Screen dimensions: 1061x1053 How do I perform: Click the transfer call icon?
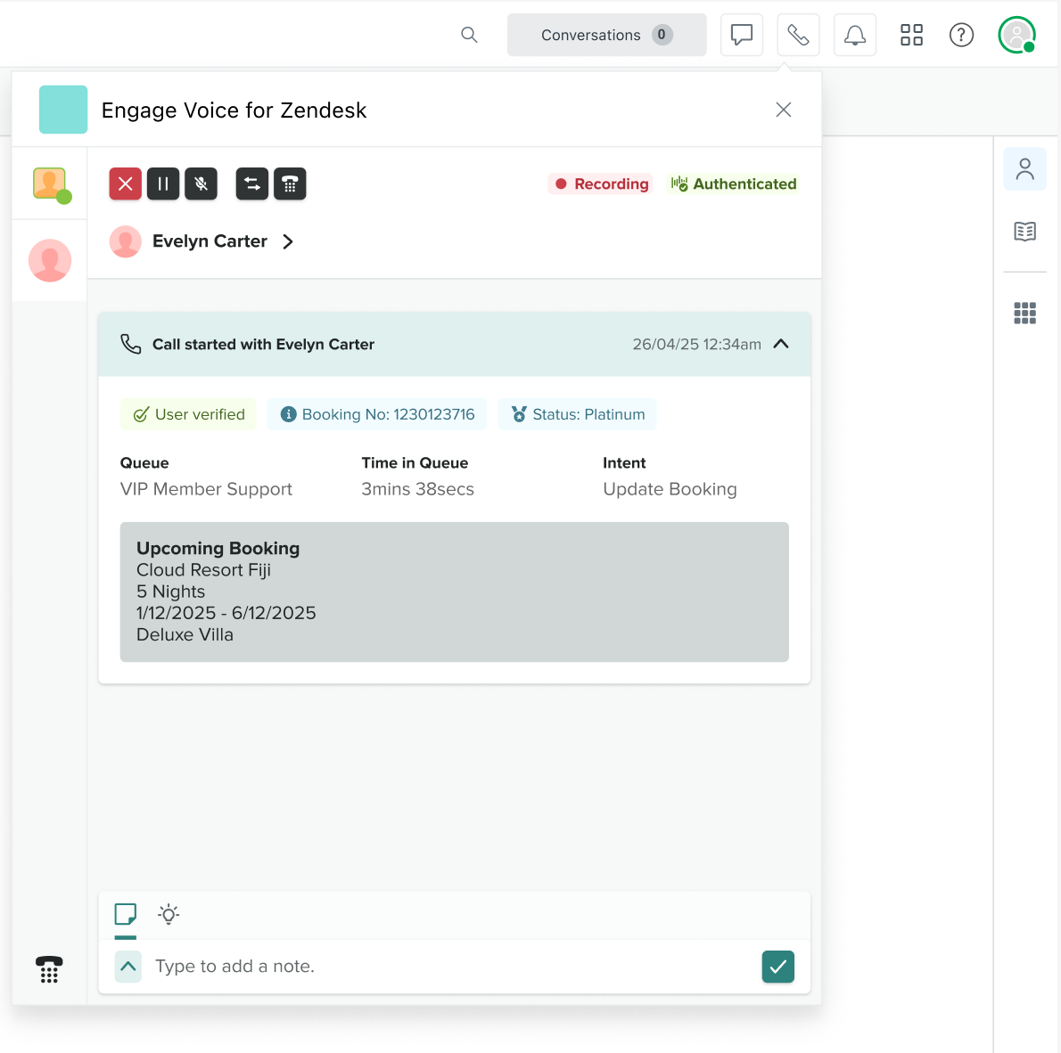[x=251, y=184]
